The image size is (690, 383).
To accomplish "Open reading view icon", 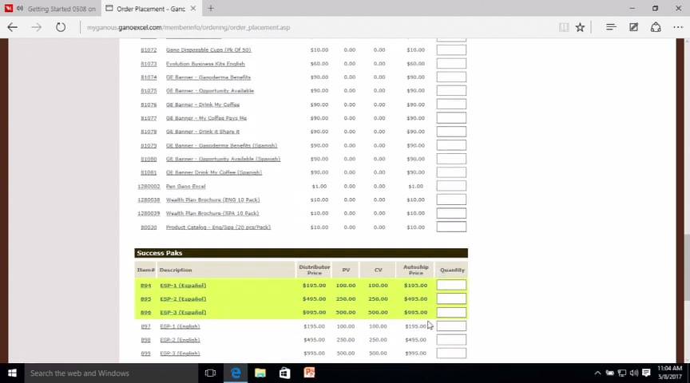I will (x=564, y=27).
